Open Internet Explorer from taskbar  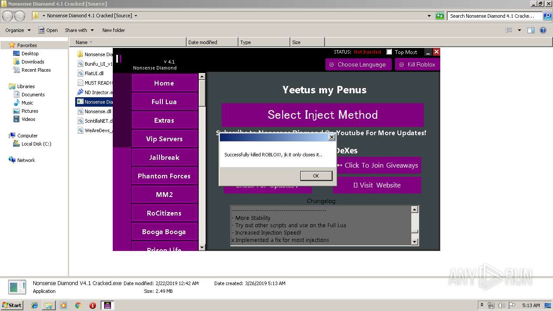(35, 305)
